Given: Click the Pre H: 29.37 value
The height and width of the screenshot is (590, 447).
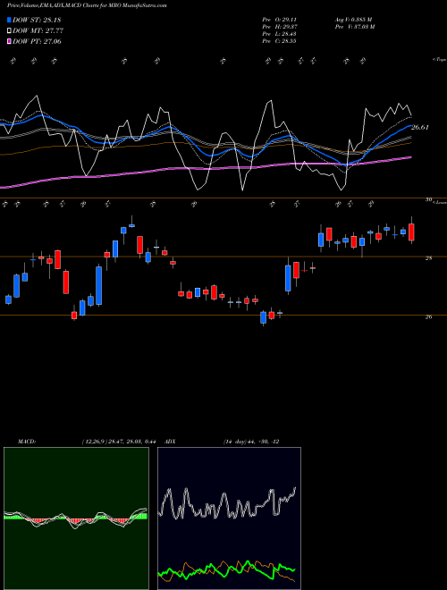Looking at the screenshot, I should point(280,27).
